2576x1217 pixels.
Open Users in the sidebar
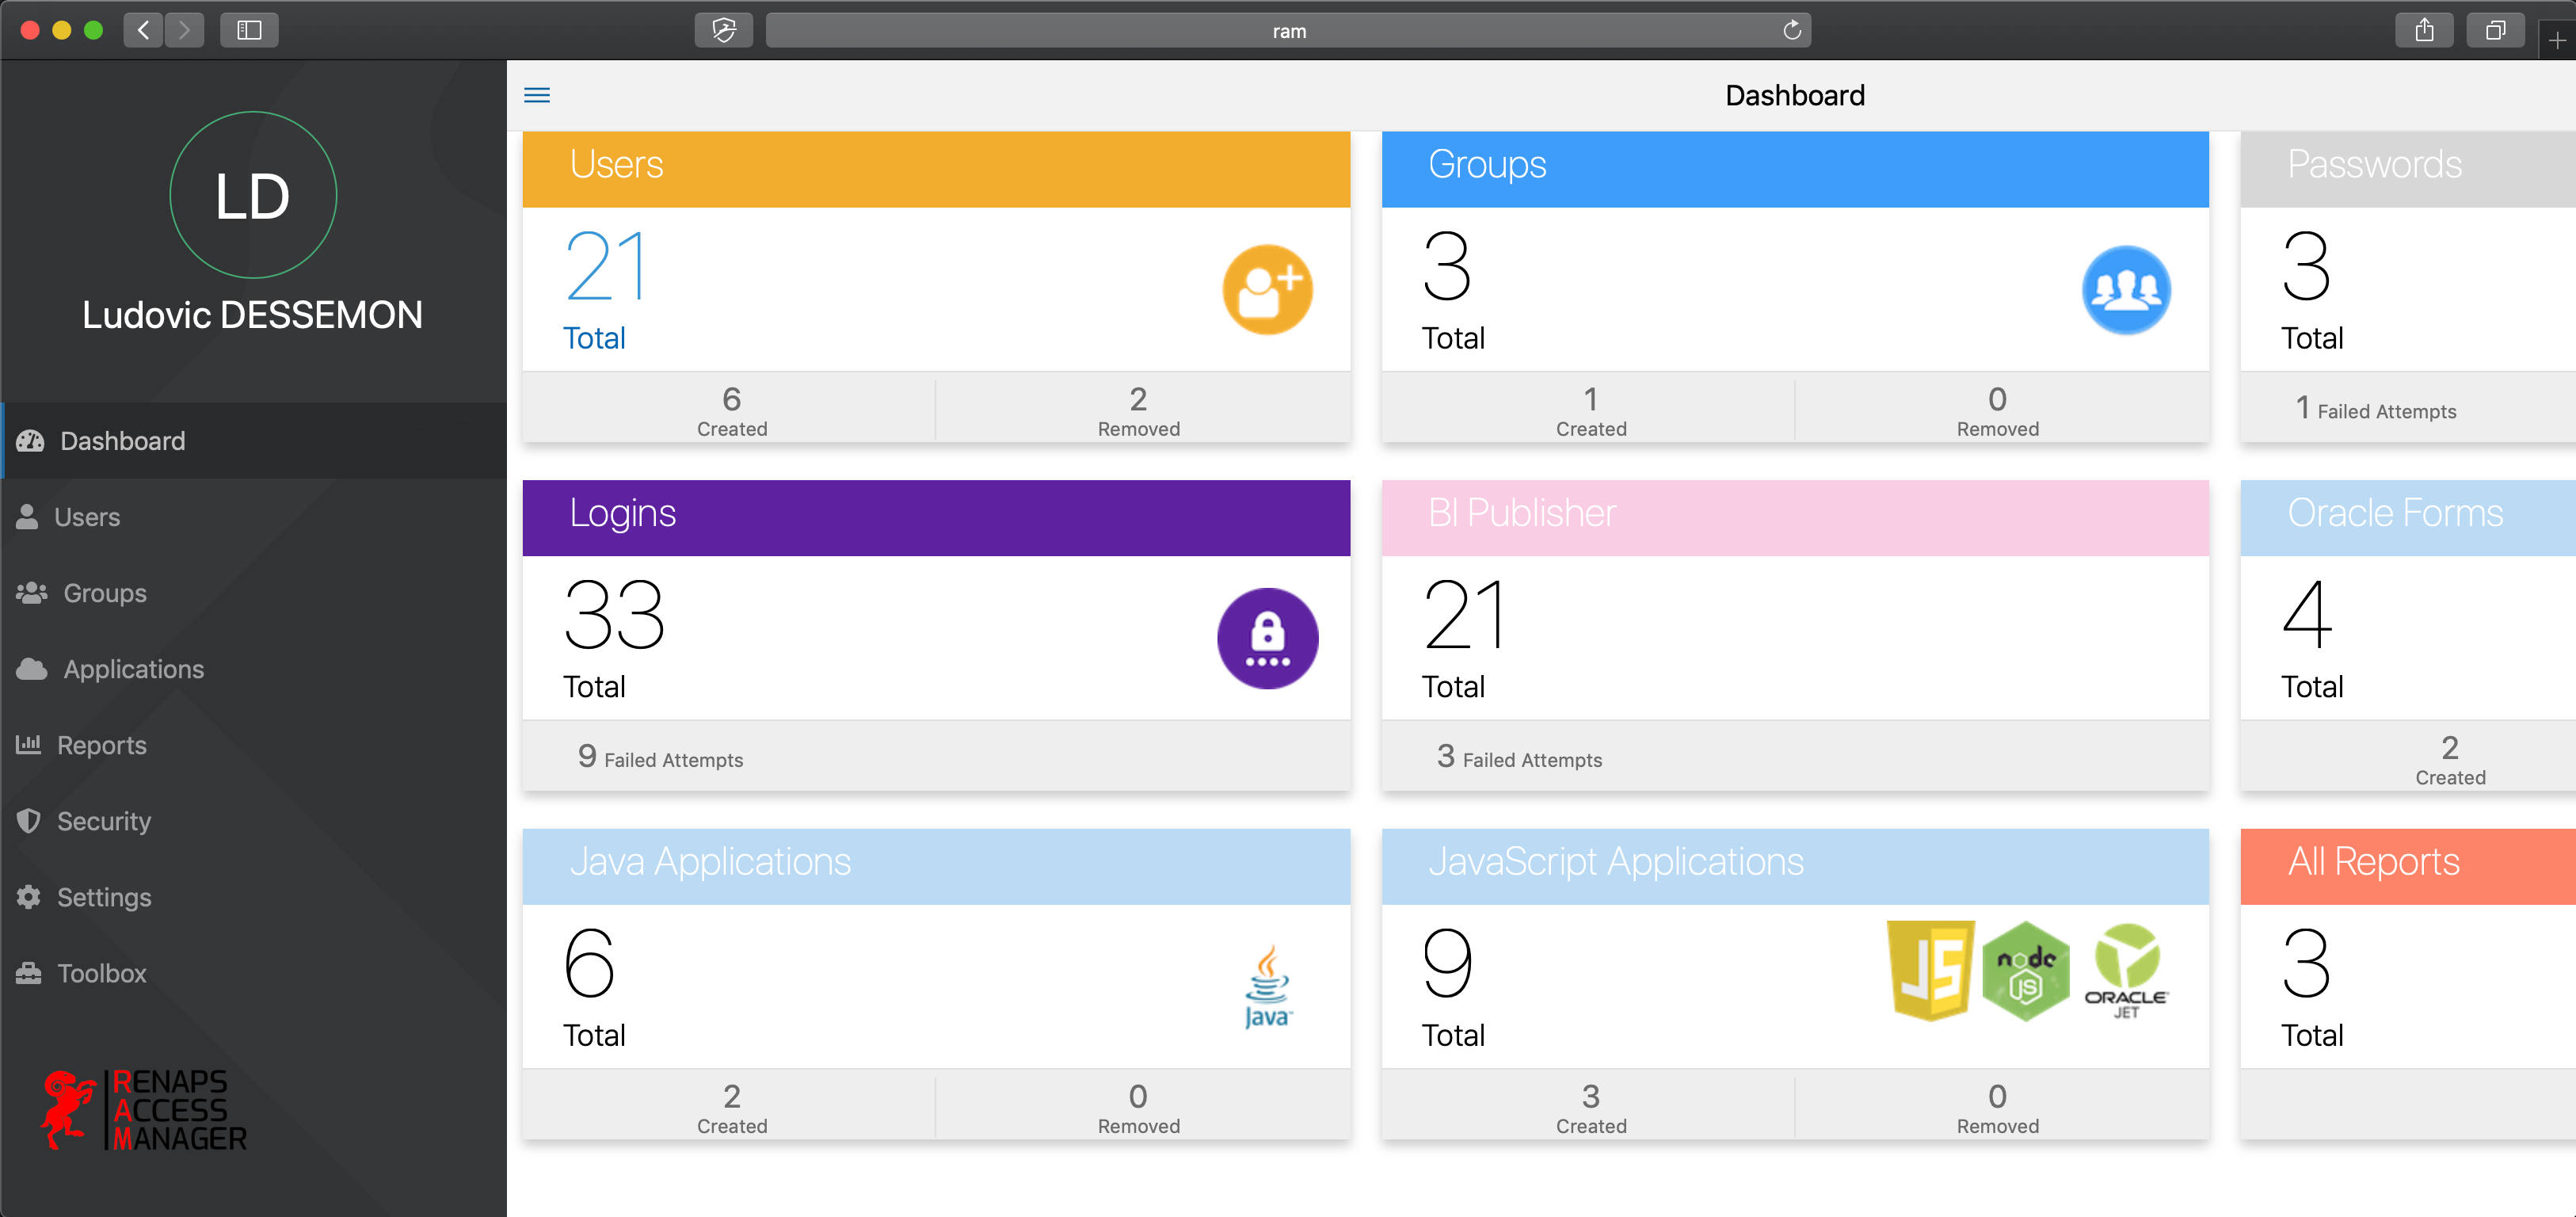point(253,517)
